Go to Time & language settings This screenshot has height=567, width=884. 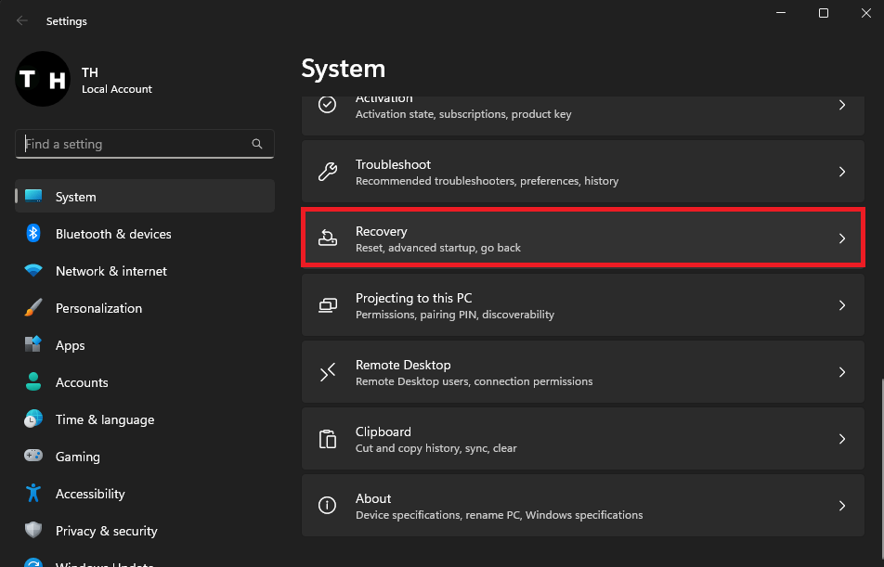click(104, 419)
